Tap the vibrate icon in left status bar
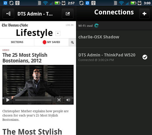Screen dimensions: 152x135 pyautogui.click(x=40, y=3)
